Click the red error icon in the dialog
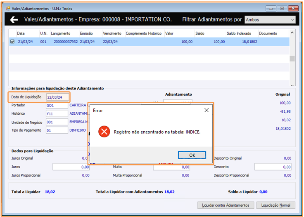304x217 pixels. pos(104,132)
